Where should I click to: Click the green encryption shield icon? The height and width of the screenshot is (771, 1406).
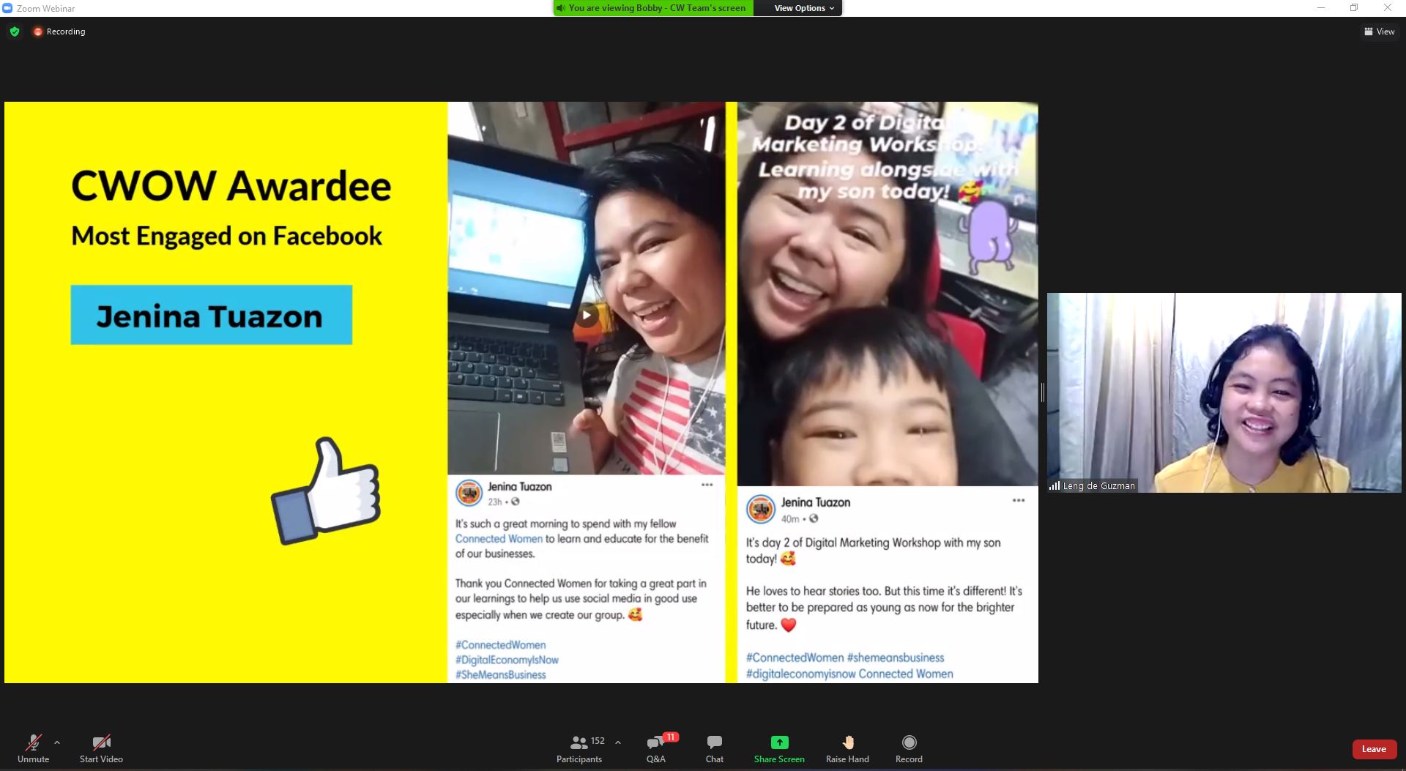15,31
